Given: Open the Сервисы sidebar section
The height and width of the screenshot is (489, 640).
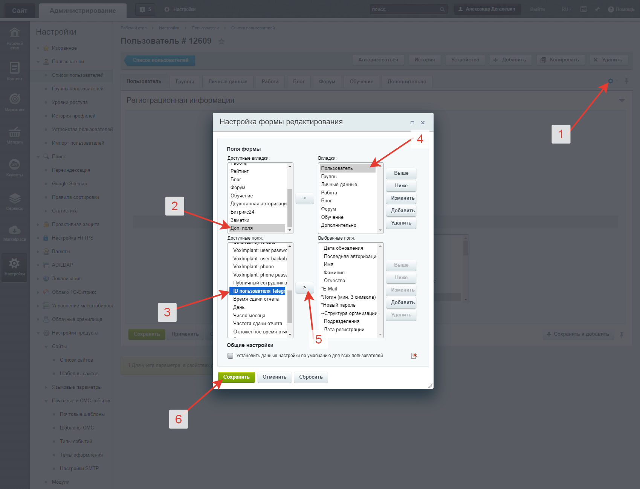Looking at the screenshot, I should tap(15, 201).
